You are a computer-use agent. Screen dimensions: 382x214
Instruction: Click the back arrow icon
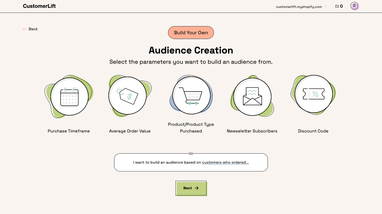(x=25, y=29)
